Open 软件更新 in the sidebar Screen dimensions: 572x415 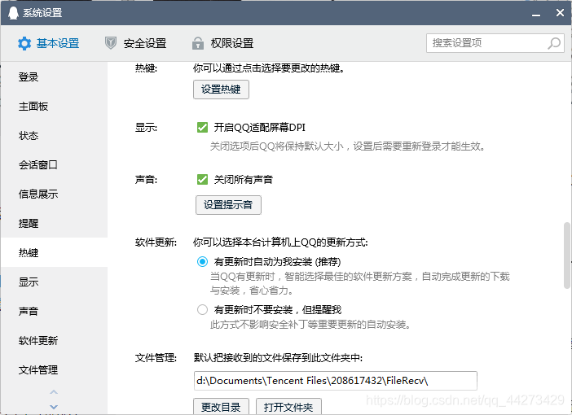click(x=55, y=341)
